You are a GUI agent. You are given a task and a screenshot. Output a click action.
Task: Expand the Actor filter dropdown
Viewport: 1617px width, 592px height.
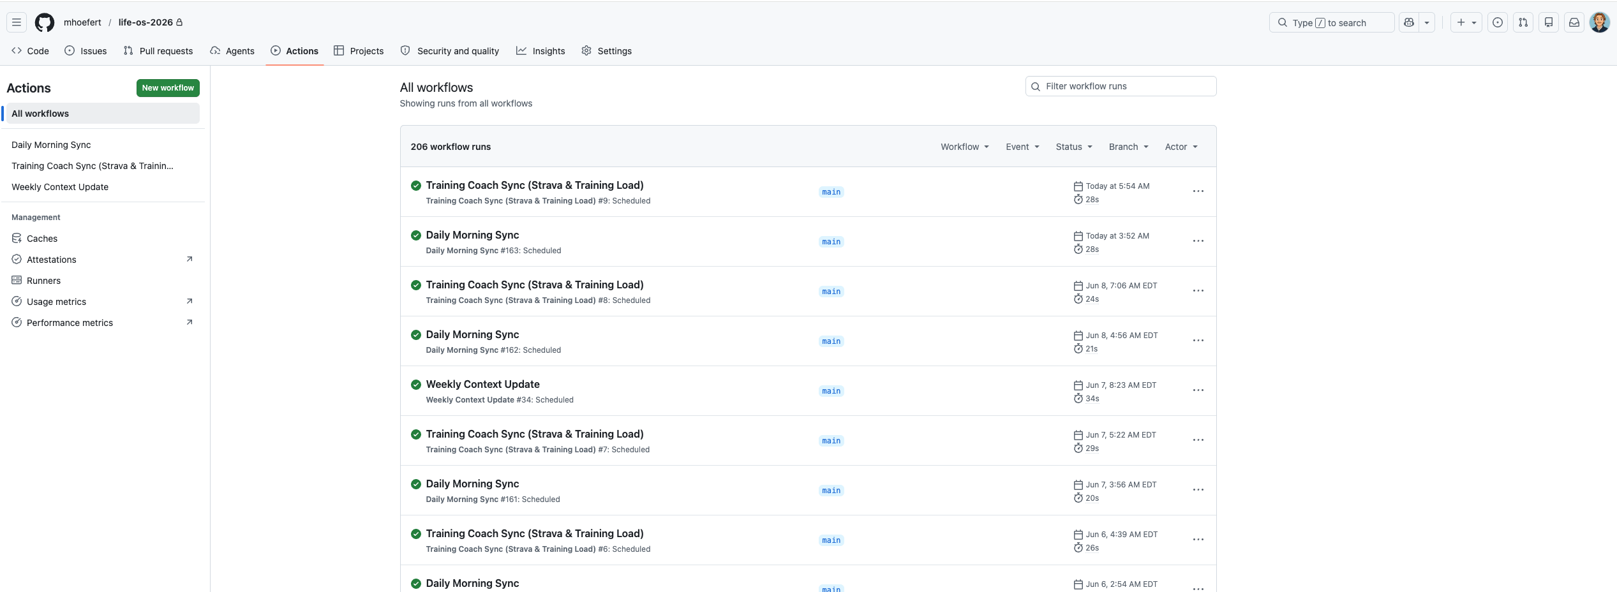(x=1181, y=147)
